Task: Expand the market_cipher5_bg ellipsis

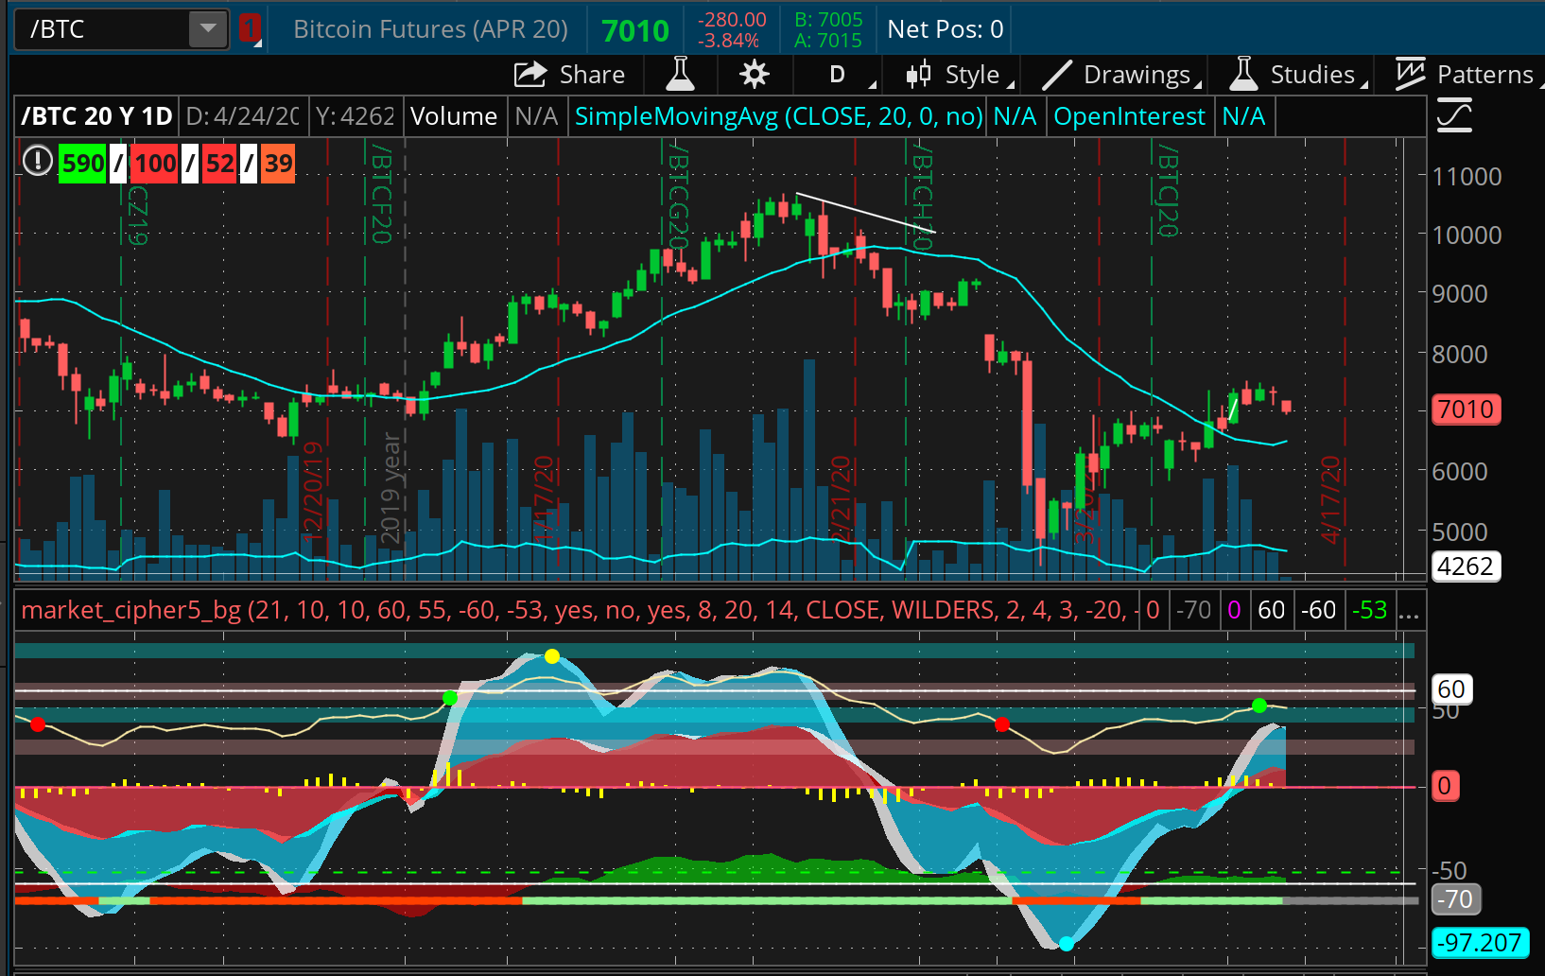Action: [1409, 611]
